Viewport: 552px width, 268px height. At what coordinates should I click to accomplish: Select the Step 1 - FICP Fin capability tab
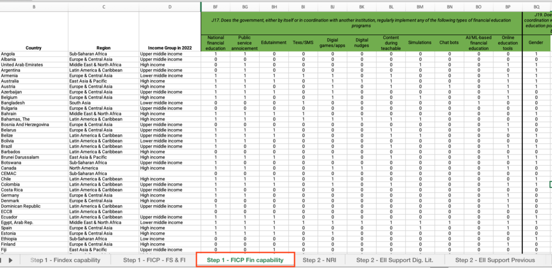(245, 260)
